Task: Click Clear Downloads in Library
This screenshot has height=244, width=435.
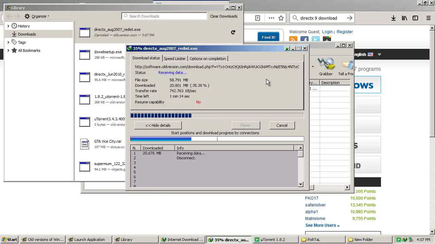Action: tap(224, 16)
